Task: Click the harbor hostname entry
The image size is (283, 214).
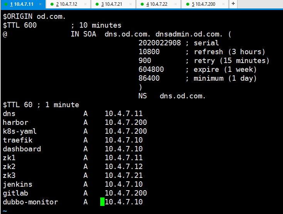Action: pos(15,123)
